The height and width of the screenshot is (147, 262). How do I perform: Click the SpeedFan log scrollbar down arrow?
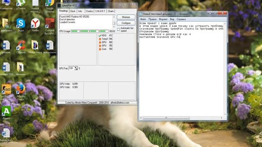pyautogui.click(x=114, y=27)
